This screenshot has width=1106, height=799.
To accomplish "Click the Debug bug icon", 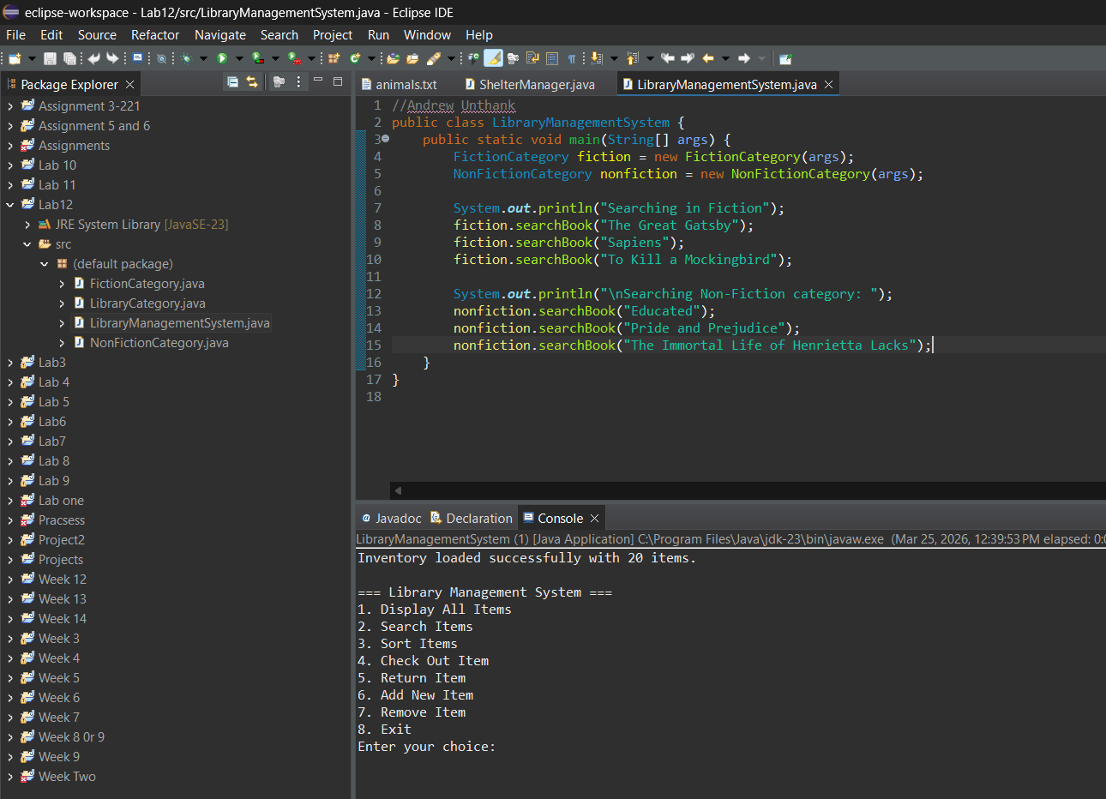I will (x=186, y=58).
